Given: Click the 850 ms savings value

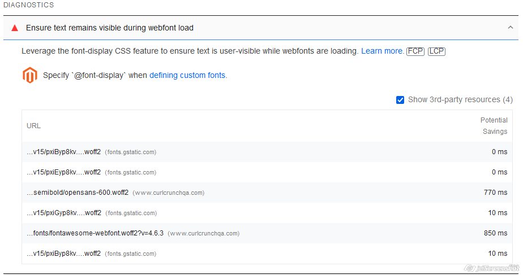Looking at the screenshot, I should click(x=496, y=233).
